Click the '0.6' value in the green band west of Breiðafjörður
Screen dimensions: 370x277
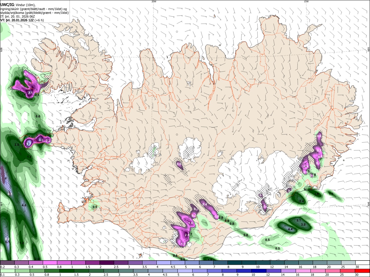[x=38, y=116]
